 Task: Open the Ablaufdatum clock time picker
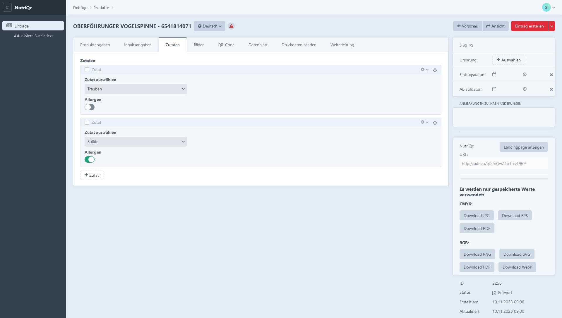[525, 89]
